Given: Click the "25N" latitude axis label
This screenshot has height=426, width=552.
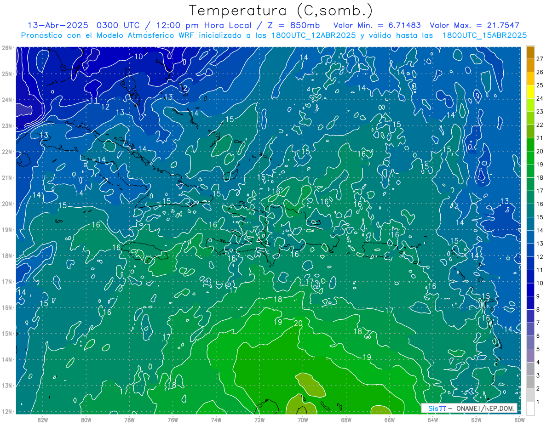Looking at the screenshot, I should (x=7, y=74).
